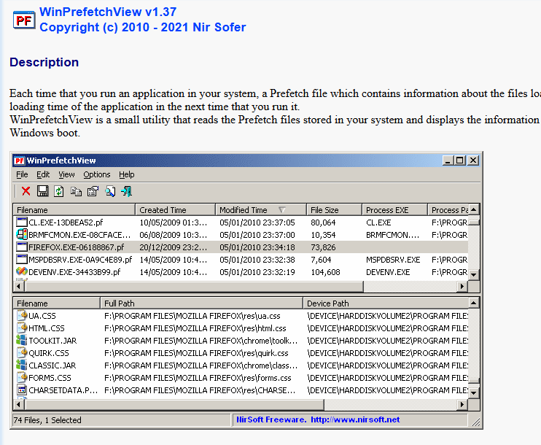This screenshot has width=541, height=445.
Task: Maximize the WinPrefetchView window
Action: tap(459, 160)
